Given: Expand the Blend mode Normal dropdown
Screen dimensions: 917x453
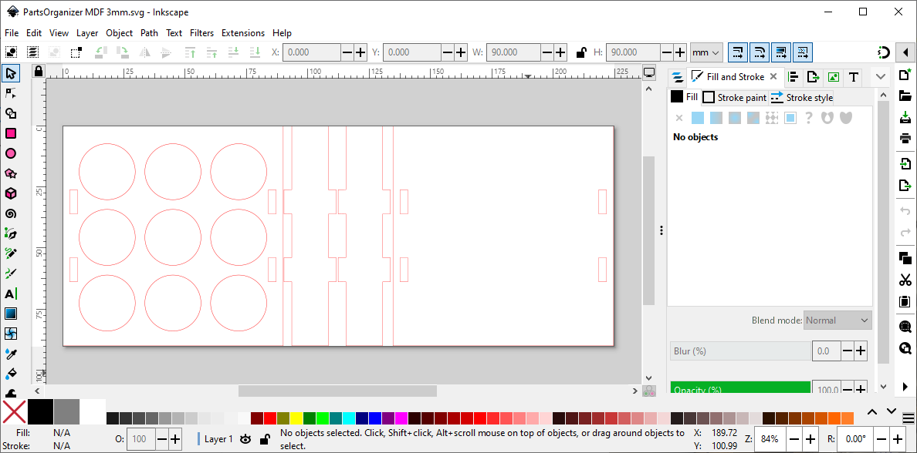Looking at the screenshot, I should pyautogui.click(x=837, y=320).
